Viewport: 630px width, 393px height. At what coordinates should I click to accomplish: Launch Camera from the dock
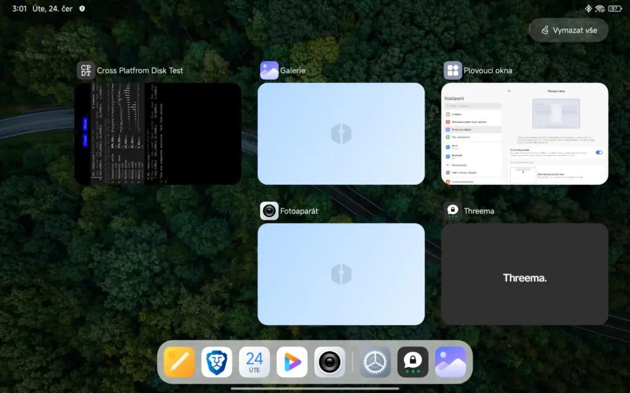point(330,362)
